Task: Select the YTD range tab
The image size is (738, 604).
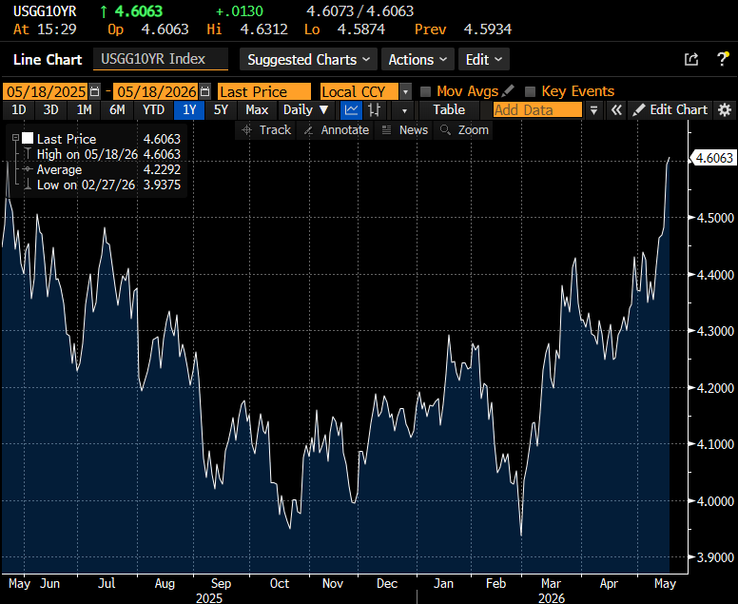Action: (x=153, y=110)
